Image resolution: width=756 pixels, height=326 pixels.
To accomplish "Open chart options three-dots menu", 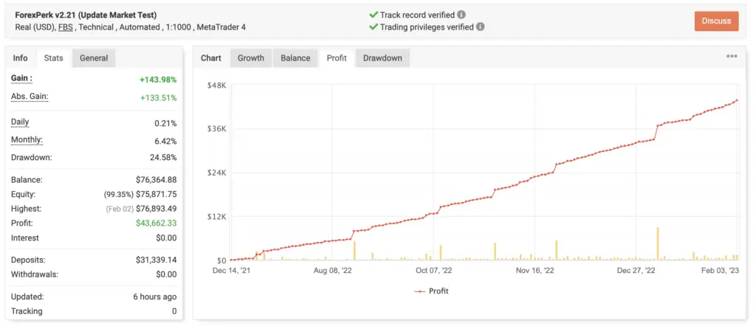I will click(x=732, y=57).
